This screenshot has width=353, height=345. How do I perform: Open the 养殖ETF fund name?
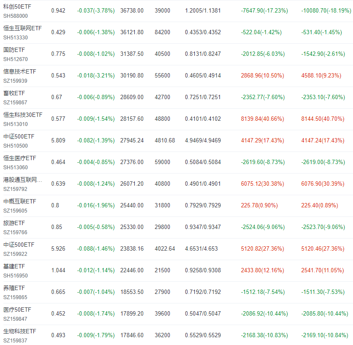pos(14,288)
